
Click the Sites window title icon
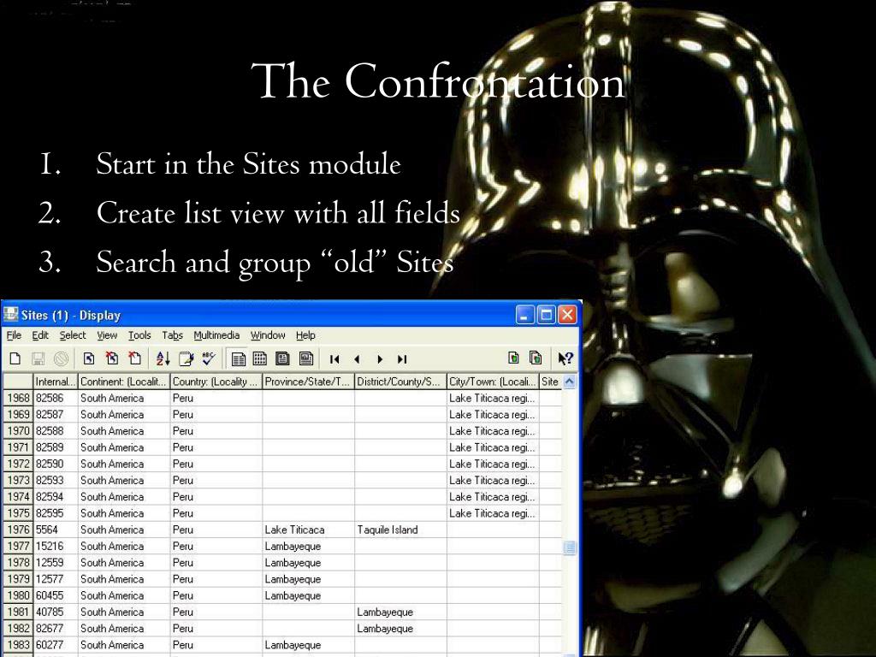click(x=10, y=315)
